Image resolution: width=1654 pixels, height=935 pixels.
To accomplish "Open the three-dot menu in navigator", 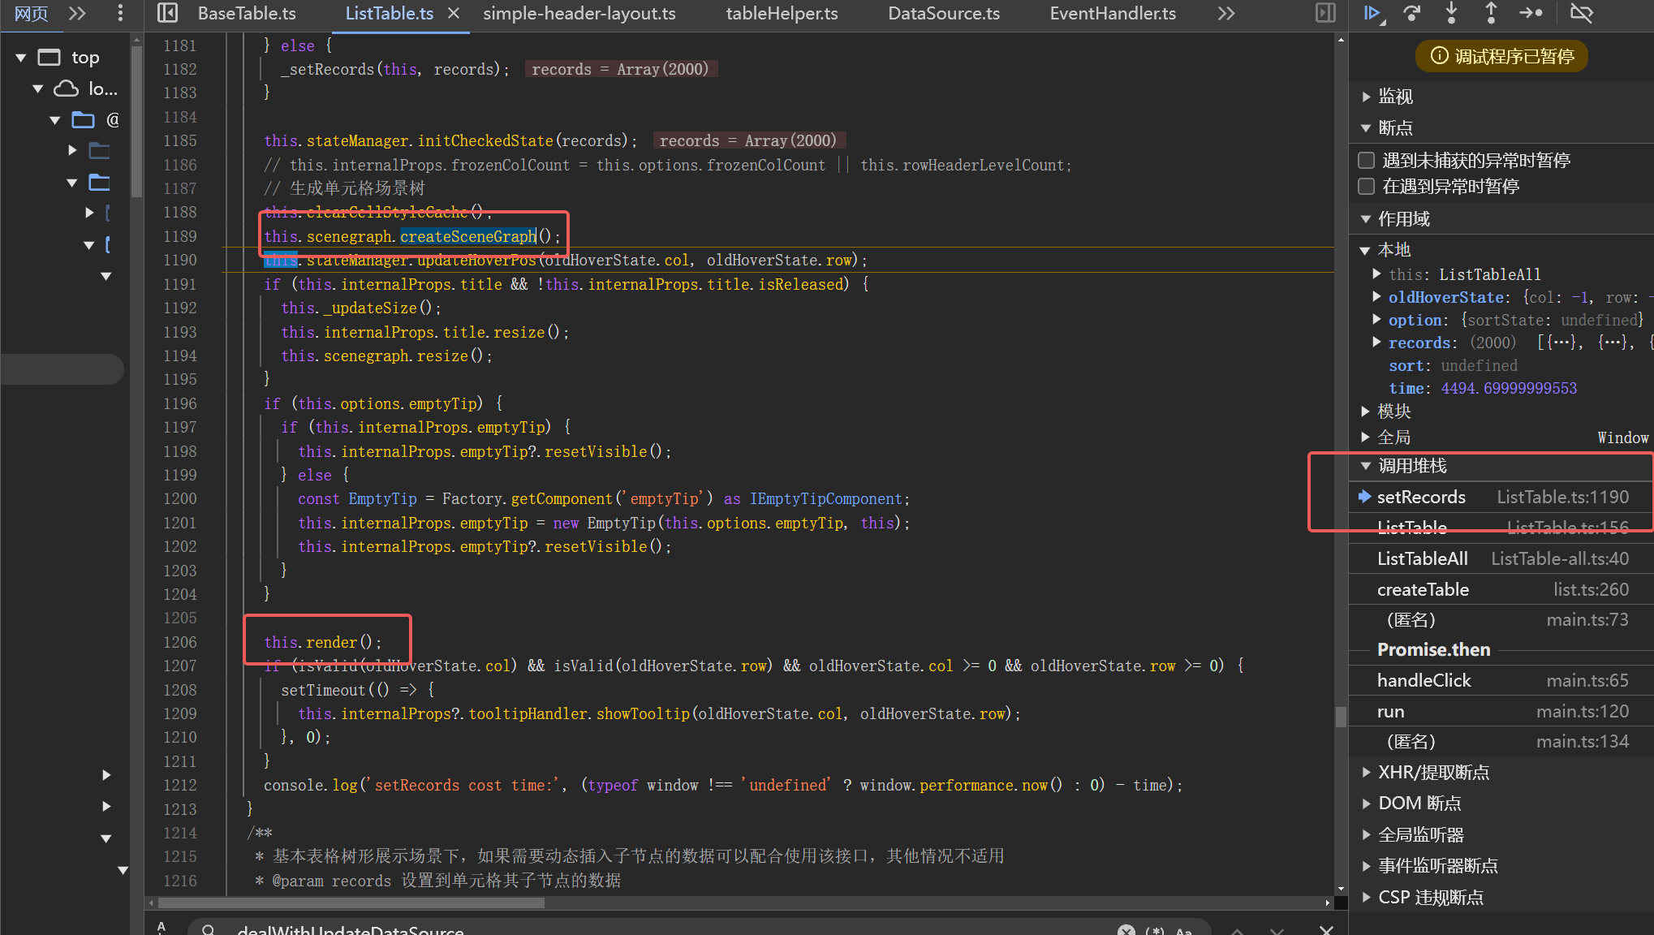I will [x=120, y=13].
